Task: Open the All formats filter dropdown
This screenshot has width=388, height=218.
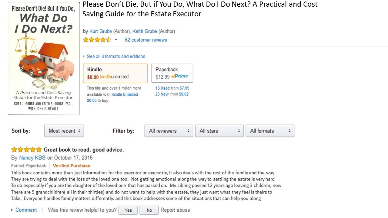Action: [270, 131]
